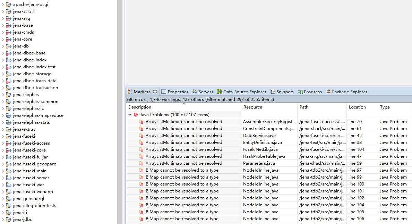Sort markers by Resource column header
This screenshot has width=412, height=224.
(x=269, y=107)
